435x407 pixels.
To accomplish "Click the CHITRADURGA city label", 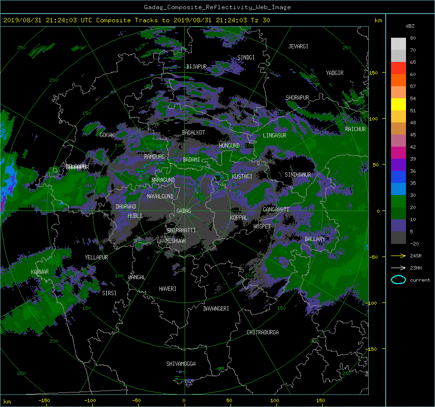I will click(262, 332).
